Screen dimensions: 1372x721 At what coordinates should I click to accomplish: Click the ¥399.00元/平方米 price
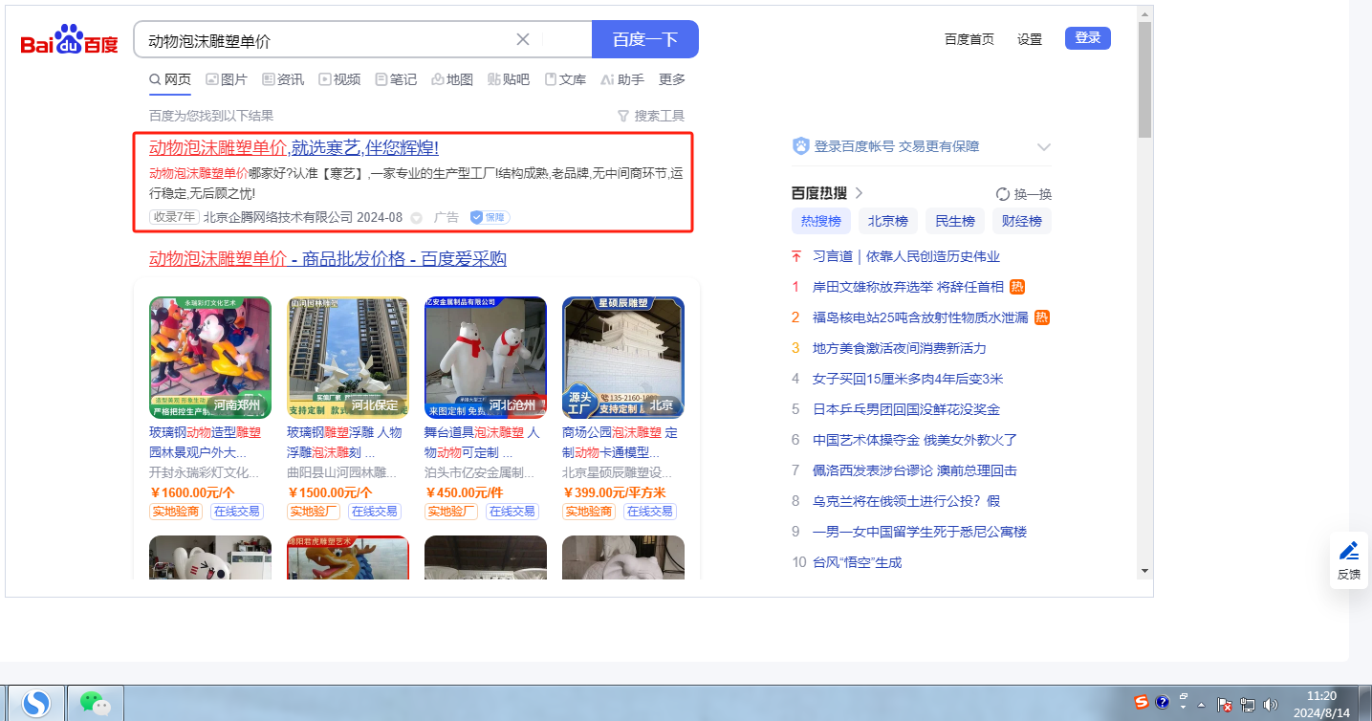[x=615, y=492]
